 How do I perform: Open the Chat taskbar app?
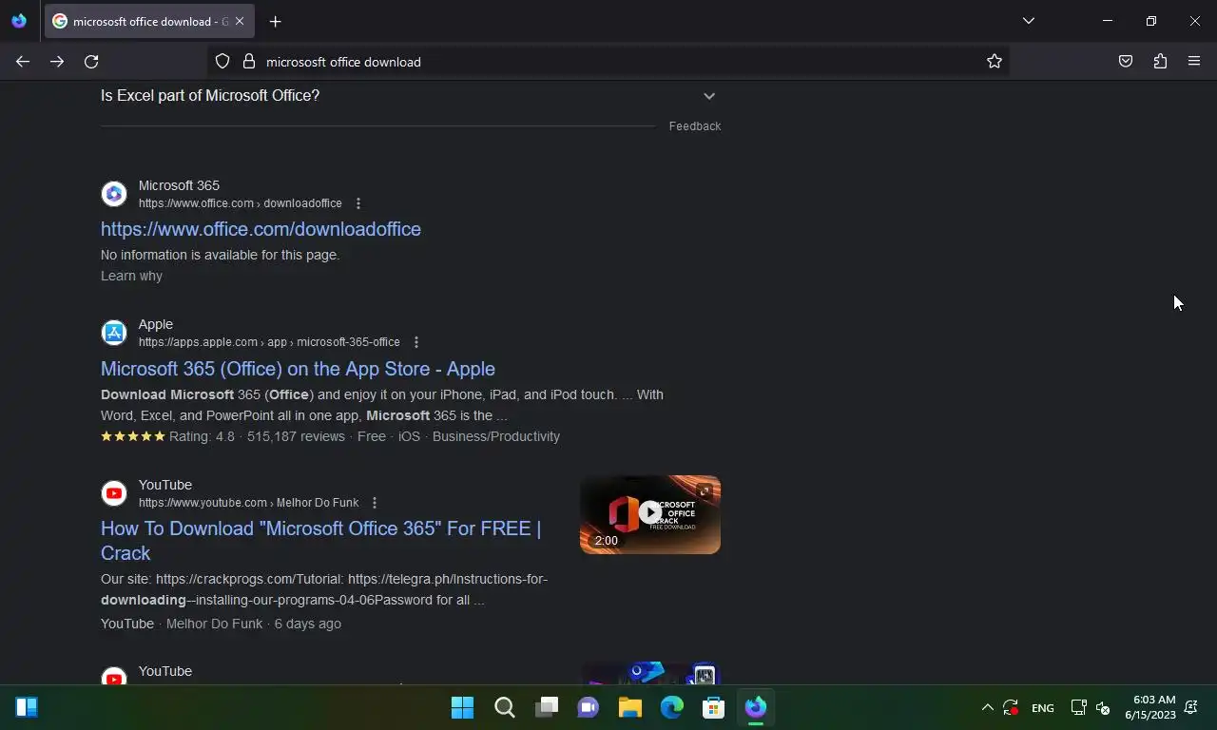[588, 707]
